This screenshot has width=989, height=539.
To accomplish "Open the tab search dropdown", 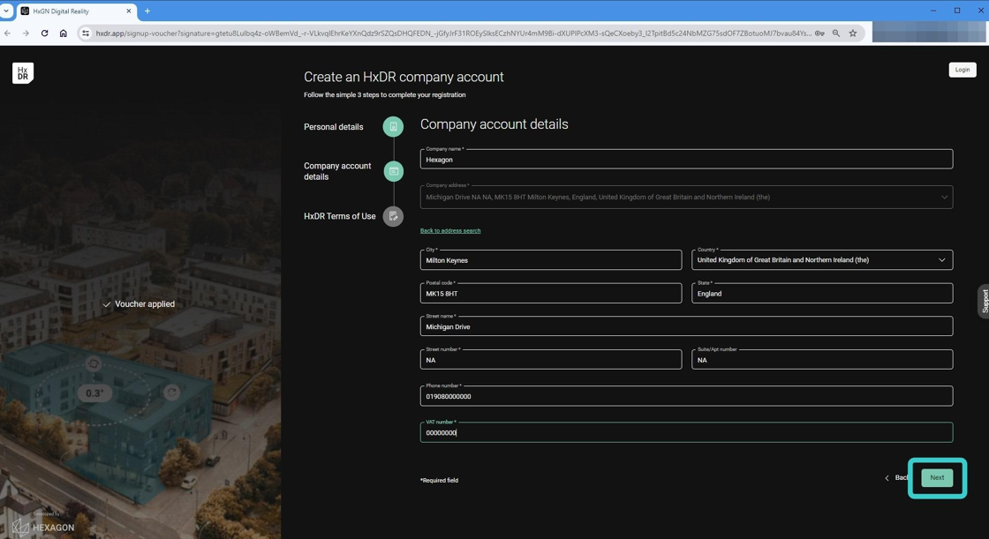I will 6,11.
